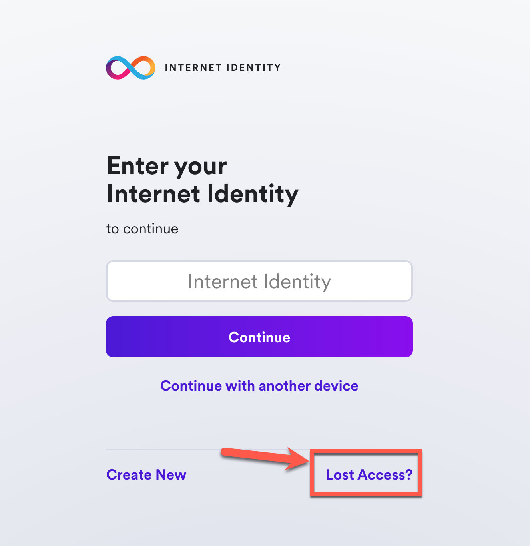Select Continue with another device

coord(259,386)
